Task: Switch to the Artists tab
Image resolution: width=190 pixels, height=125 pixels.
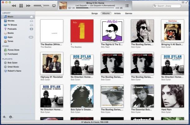Action: (x=117, y=13)
